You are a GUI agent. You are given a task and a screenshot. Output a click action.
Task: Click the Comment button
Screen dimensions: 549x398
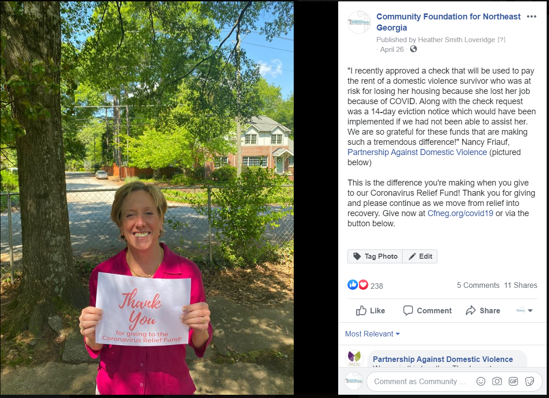[x=427, y=311]
